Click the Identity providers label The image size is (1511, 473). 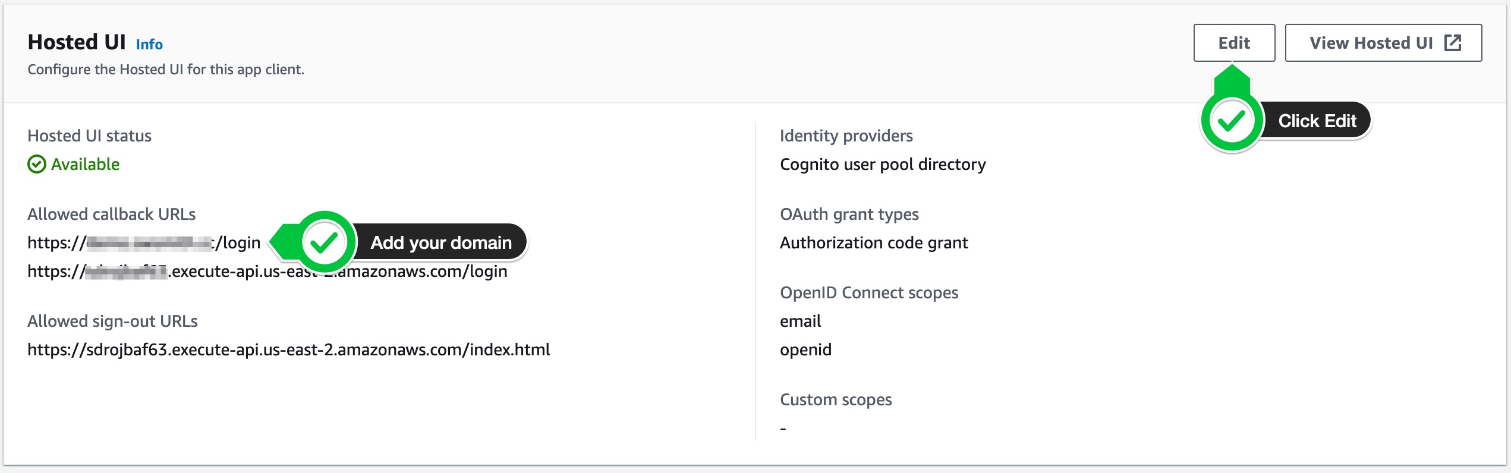click(x=846, y=135)
